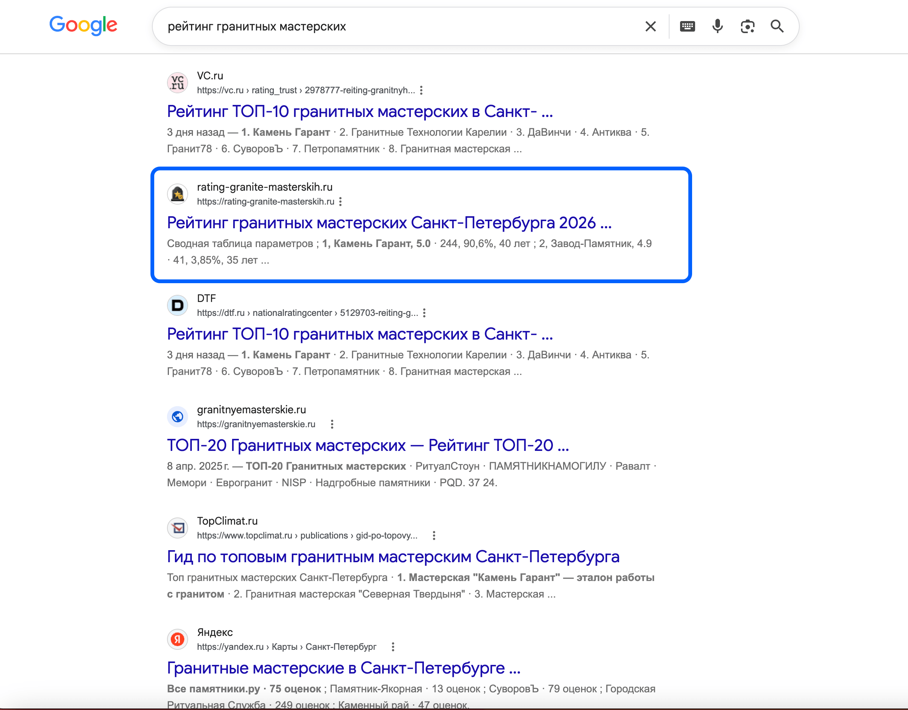Image resolution: width=908 pixels, height=710 pixels.
Task: Click the TopClimat.ru favicon
Action: tap(178, 528)
